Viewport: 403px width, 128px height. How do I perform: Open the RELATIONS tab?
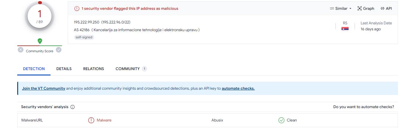(94, 69)
